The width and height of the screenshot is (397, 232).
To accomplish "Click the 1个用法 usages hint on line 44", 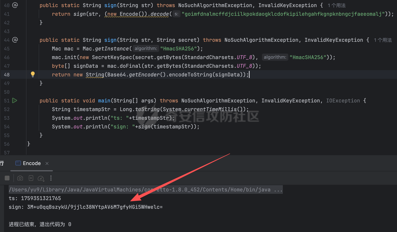I will 382,40.
